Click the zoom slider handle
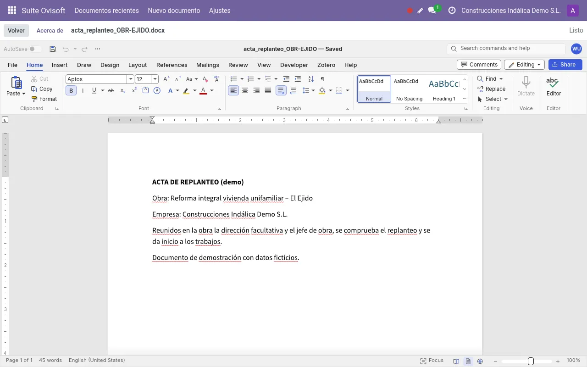This screenshot has height=367, width=587. click(531, 361)
